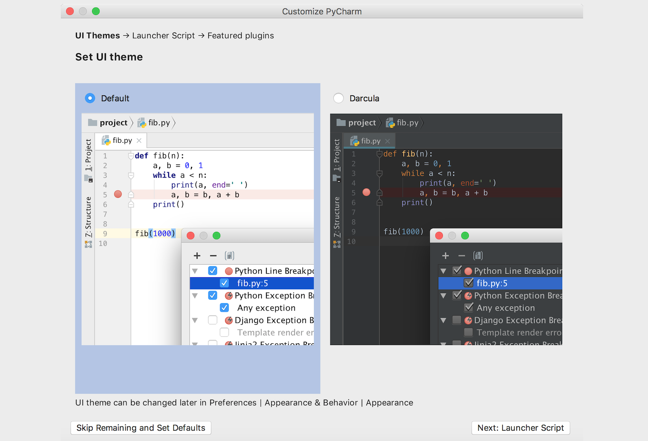Open the Launcher Script step in breadcrumb
This screenshot has width=648, height=441.
point(163,36)
